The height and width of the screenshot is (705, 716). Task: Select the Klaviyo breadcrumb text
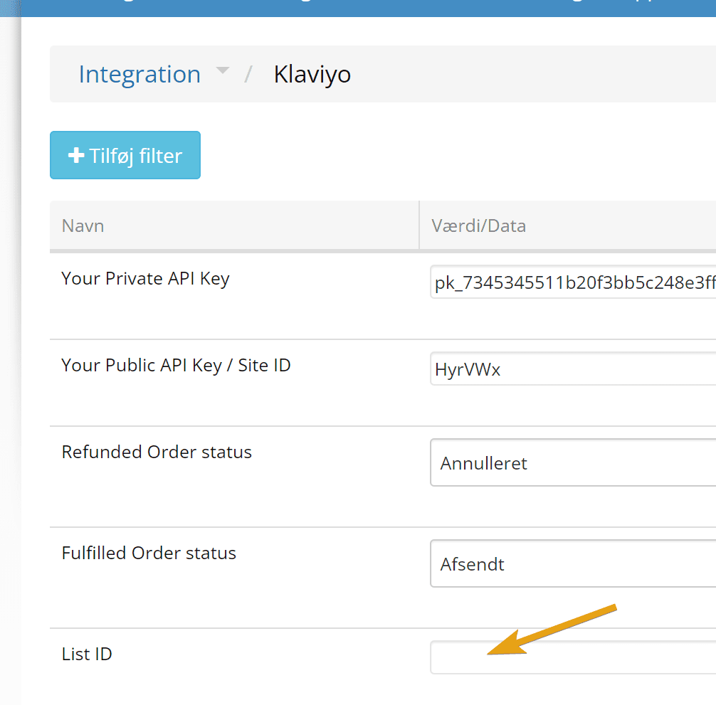tap(312, 75)
